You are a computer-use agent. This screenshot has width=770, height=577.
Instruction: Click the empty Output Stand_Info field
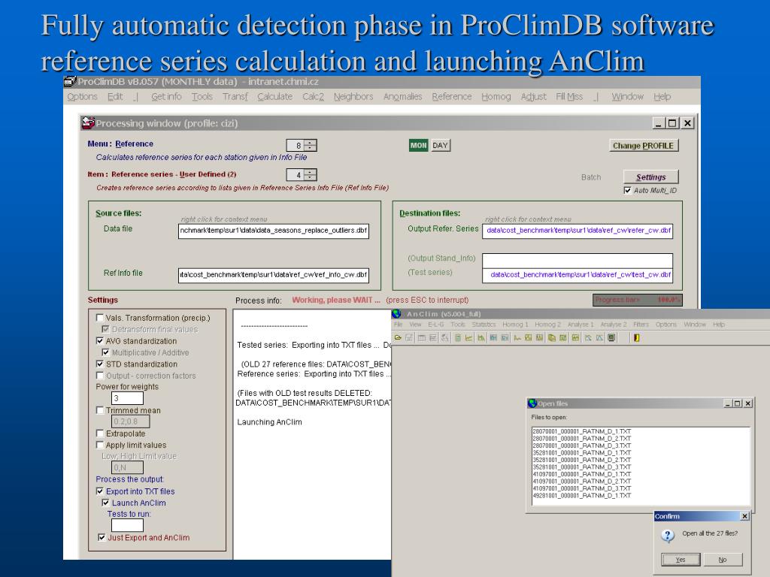[x=577, y=261]
